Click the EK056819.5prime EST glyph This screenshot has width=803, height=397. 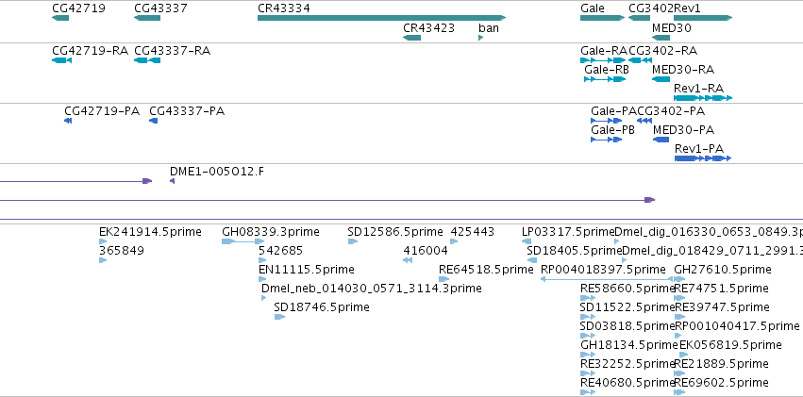tap(684, 355)
